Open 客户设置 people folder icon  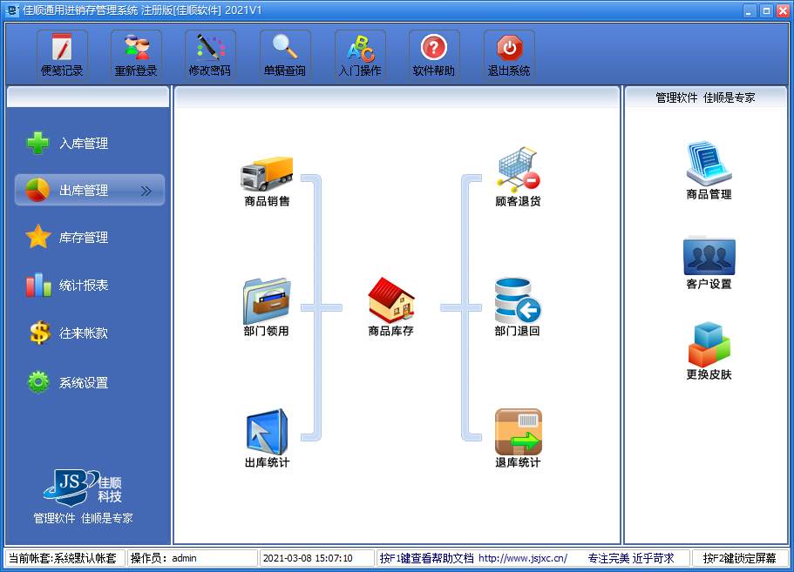(x=709, y=262)
